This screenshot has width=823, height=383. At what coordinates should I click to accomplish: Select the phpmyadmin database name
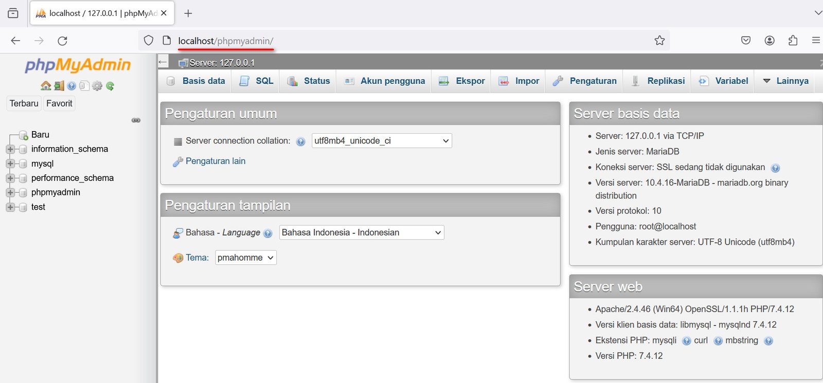56,192
